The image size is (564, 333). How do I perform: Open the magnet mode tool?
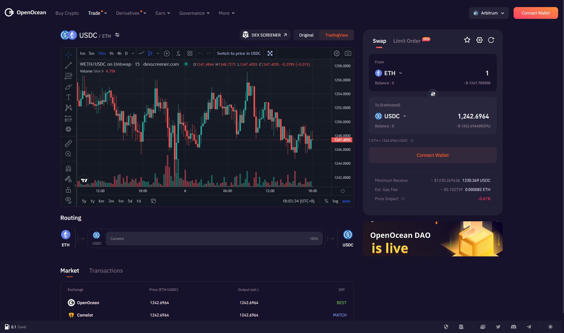coord(68,168)
